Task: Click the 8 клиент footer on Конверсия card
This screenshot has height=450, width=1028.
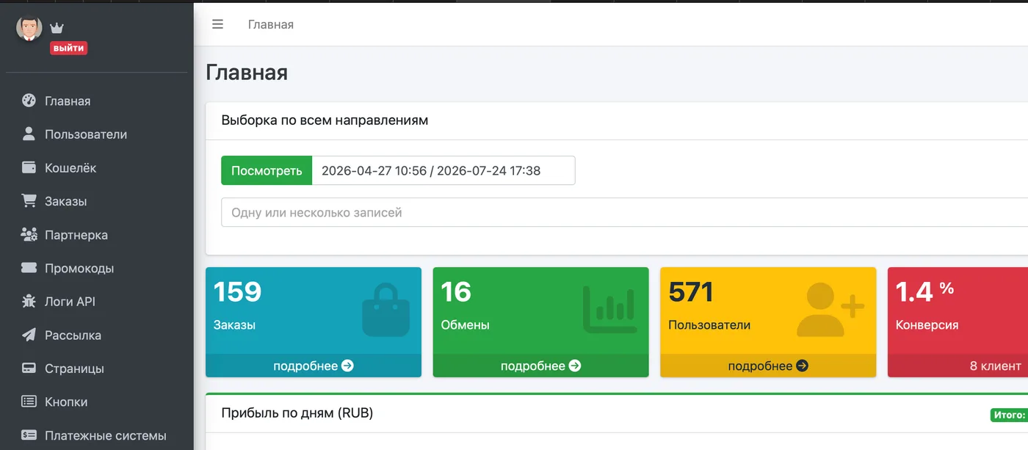Action: 958,366
